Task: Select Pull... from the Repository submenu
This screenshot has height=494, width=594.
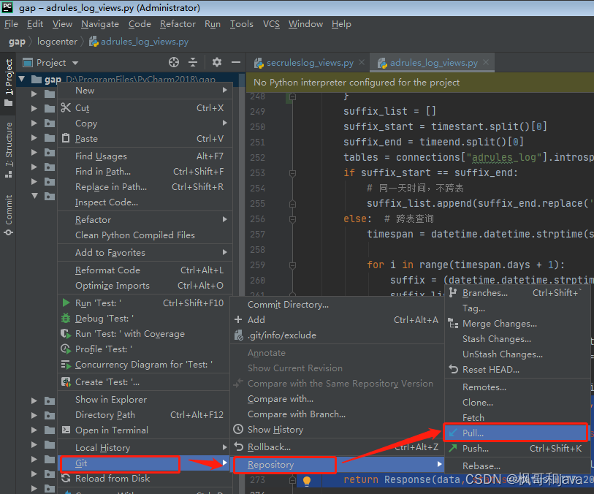Action: [x=475, y=432]
